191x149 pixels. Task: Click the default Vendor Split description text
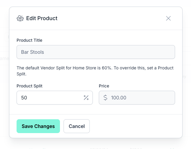click(x=95, y=71)
